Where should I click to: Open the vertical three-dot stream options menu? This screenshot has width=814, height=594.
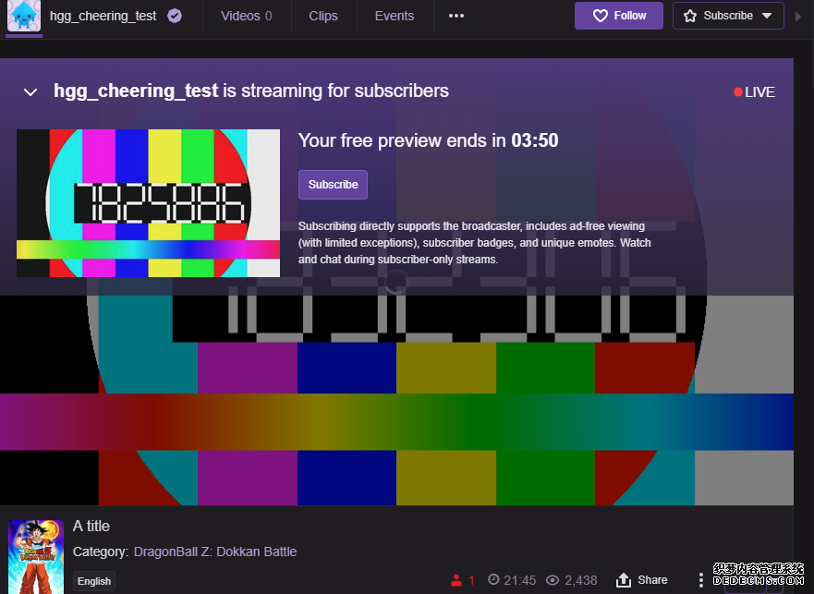pos(701,579)
